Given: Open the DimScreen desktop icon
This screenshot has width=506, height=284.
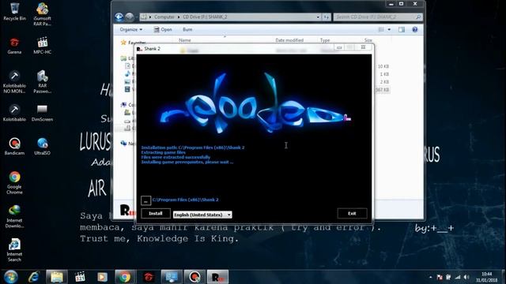Looking at the screenshot, I should pos(42,113).
